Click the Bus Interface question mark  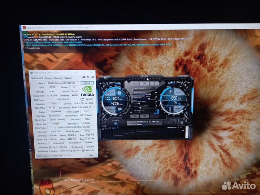pyautogui.click(x=94, y=107)
